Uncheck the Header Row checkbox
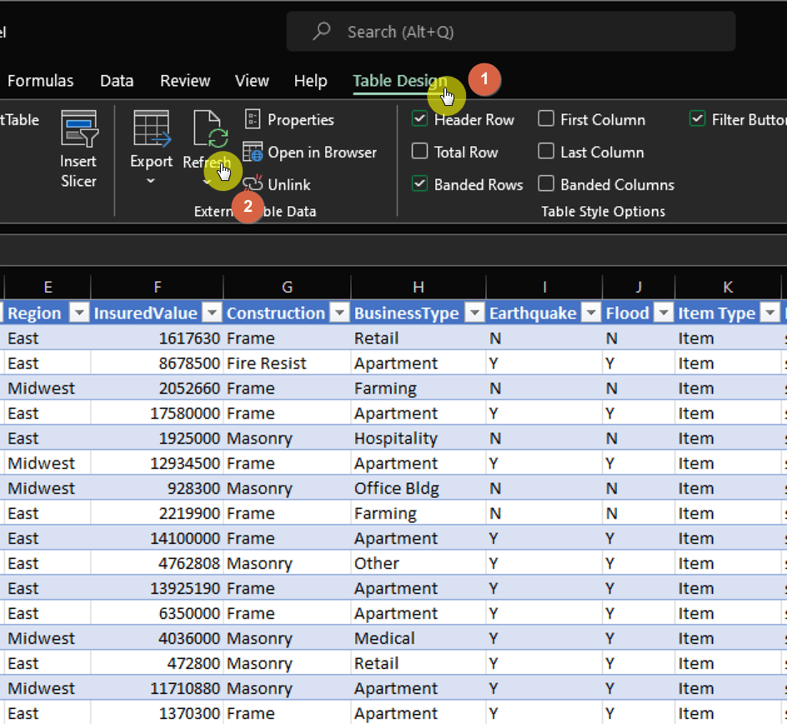 pyautogui.click(x=419, y=119)
